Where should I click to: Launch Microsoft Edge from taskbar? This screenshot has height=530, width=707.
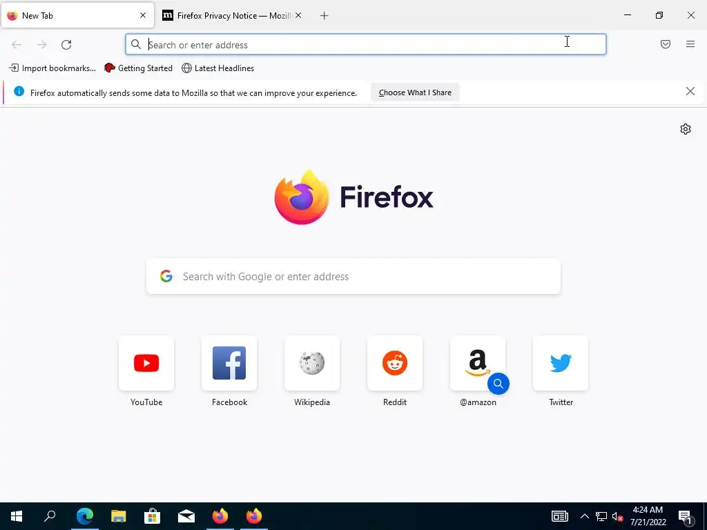(85, 516)
